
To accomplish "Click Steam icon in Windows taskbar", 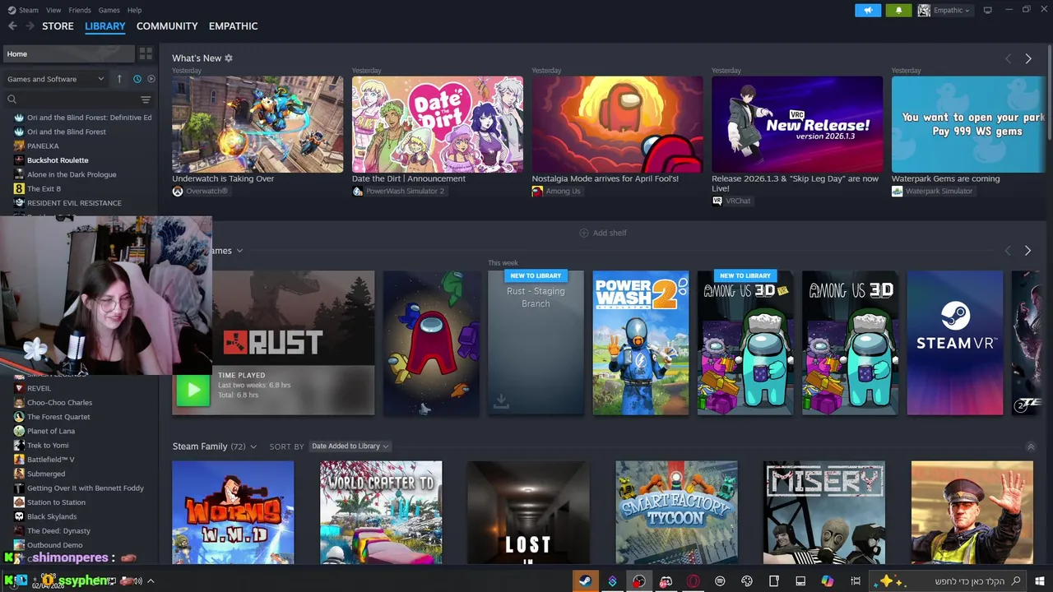I will tap(585, 581).
